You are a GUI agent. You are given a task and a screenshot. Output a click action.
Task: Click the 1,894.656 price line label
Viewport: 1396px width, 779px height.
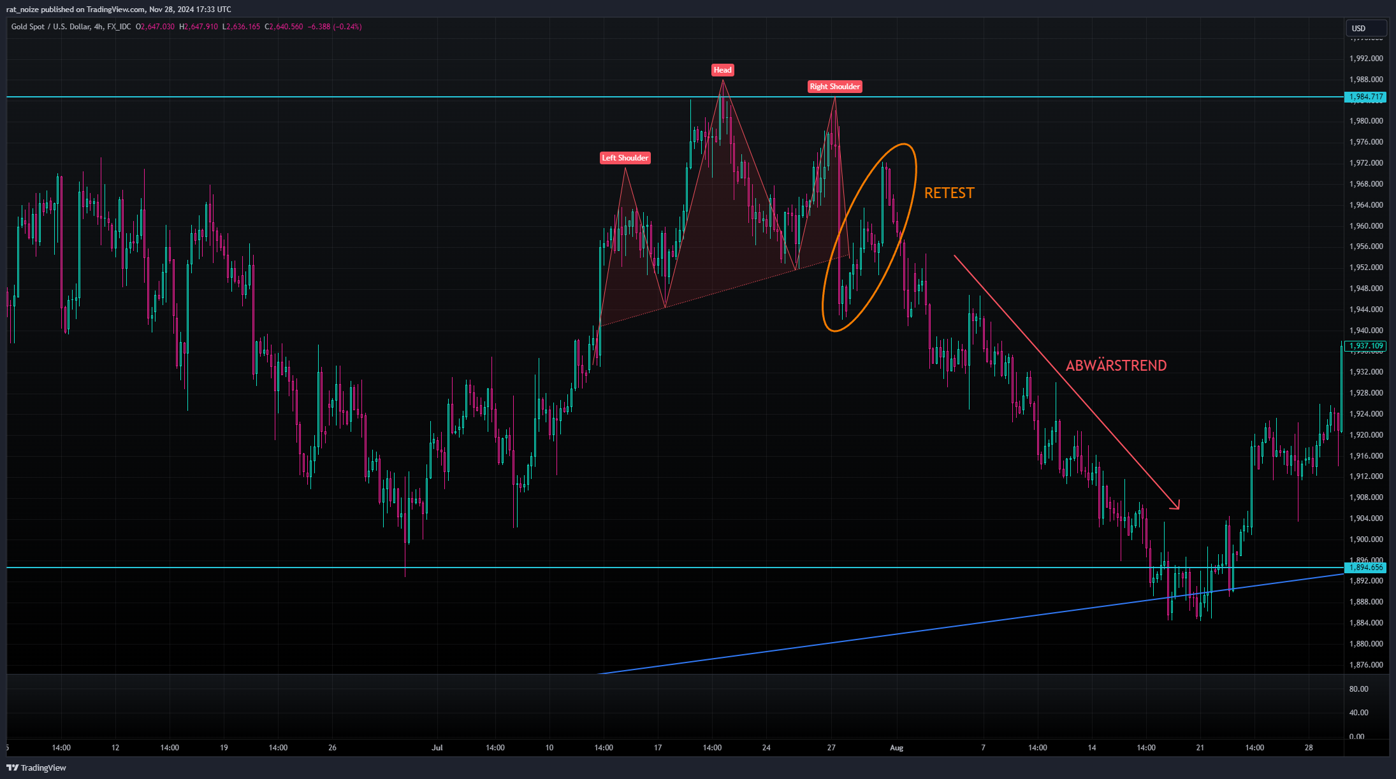point(1365,568)
